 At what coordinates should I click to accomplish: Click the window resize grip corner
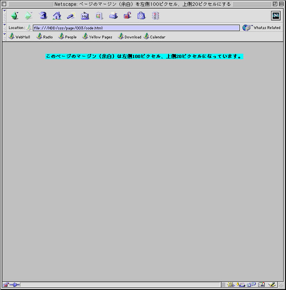click(x=281, y=285)
